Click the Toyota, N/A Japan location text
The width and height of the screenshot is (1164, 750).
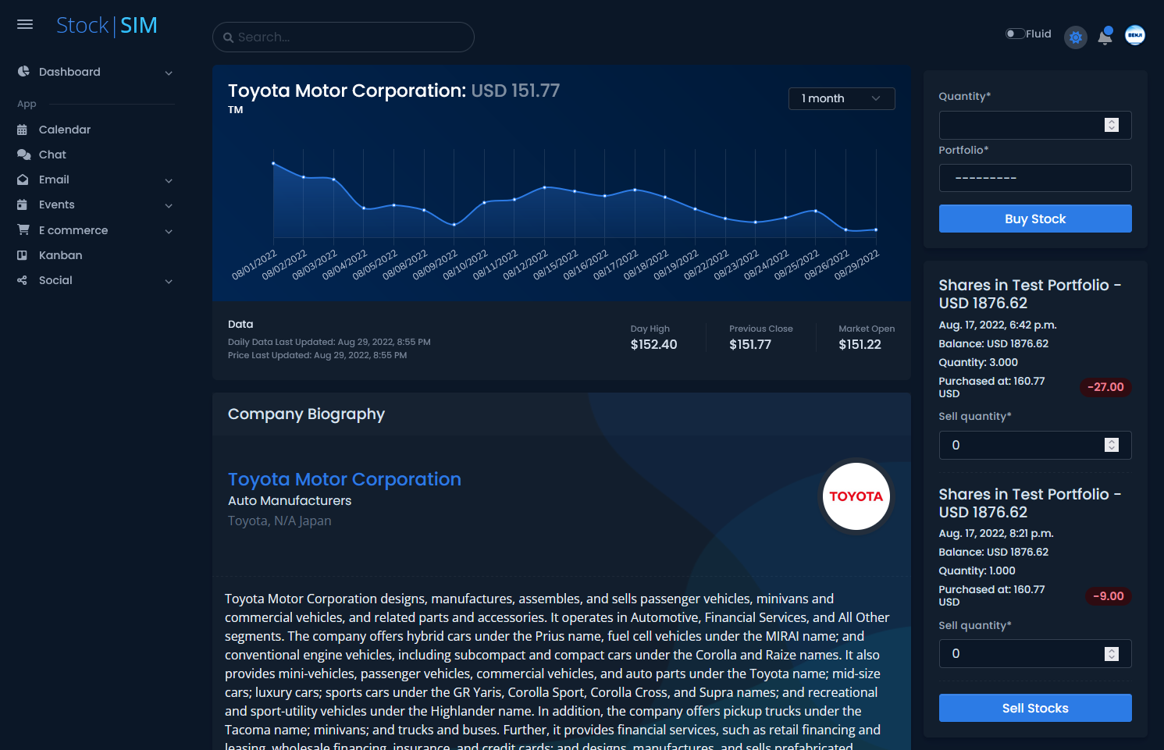click(279, 521)
